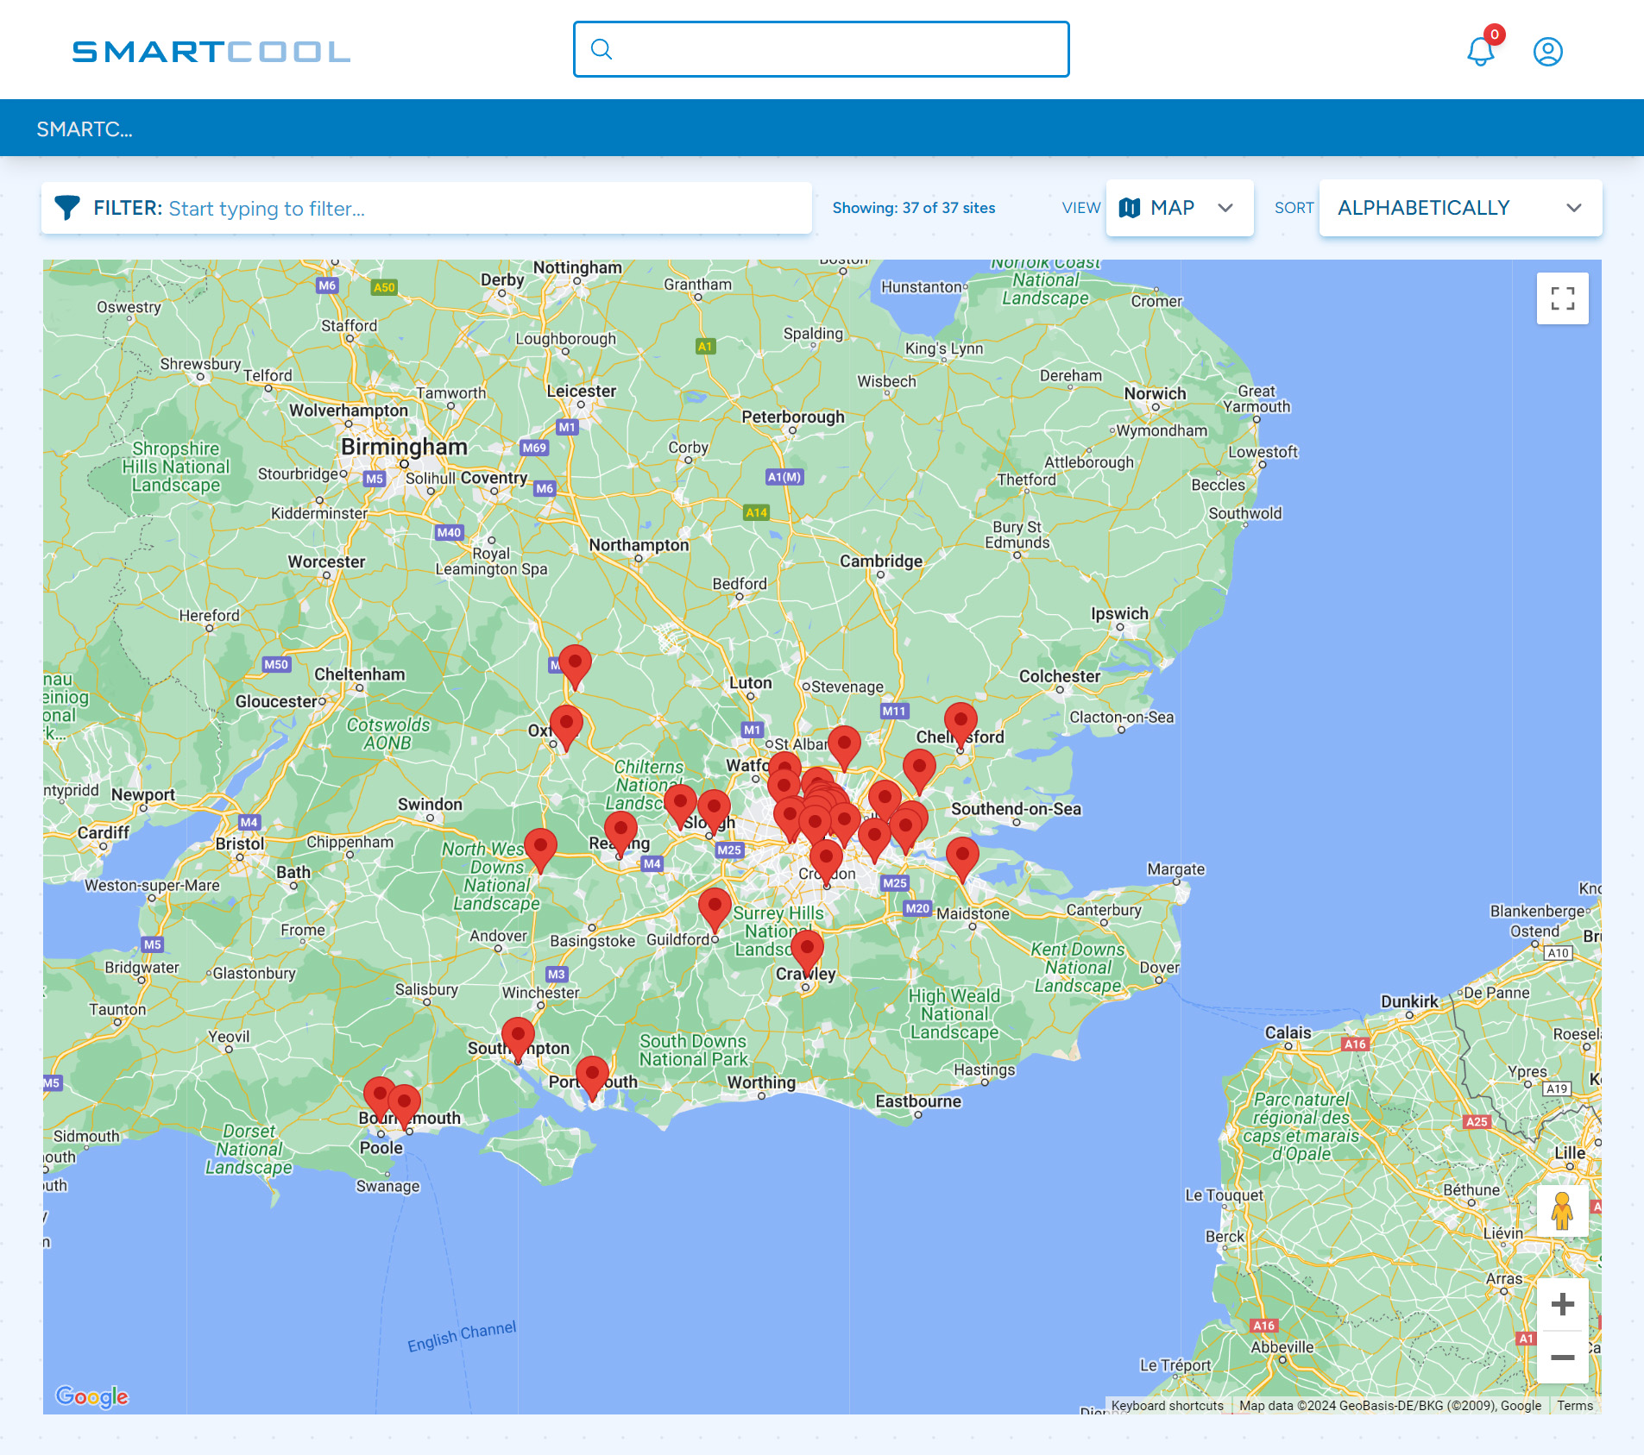Screen dimensions: 1644x1455
Task: Select the Street View pegman icon
Action: tap(1563, 1210)
